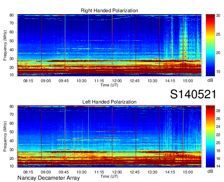Viewport: 224px width, 182px height.
Task: Click the 14 value on lower color bar
Action: [218, 166]
